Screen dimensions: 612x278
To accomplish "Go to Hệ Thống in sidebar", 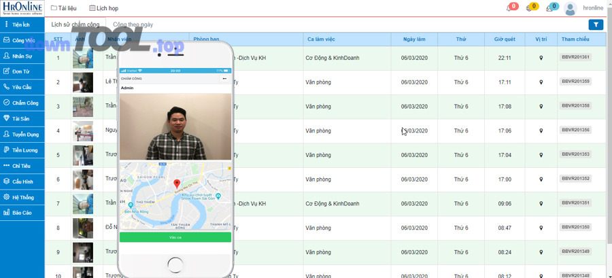I will click(22, 197).
